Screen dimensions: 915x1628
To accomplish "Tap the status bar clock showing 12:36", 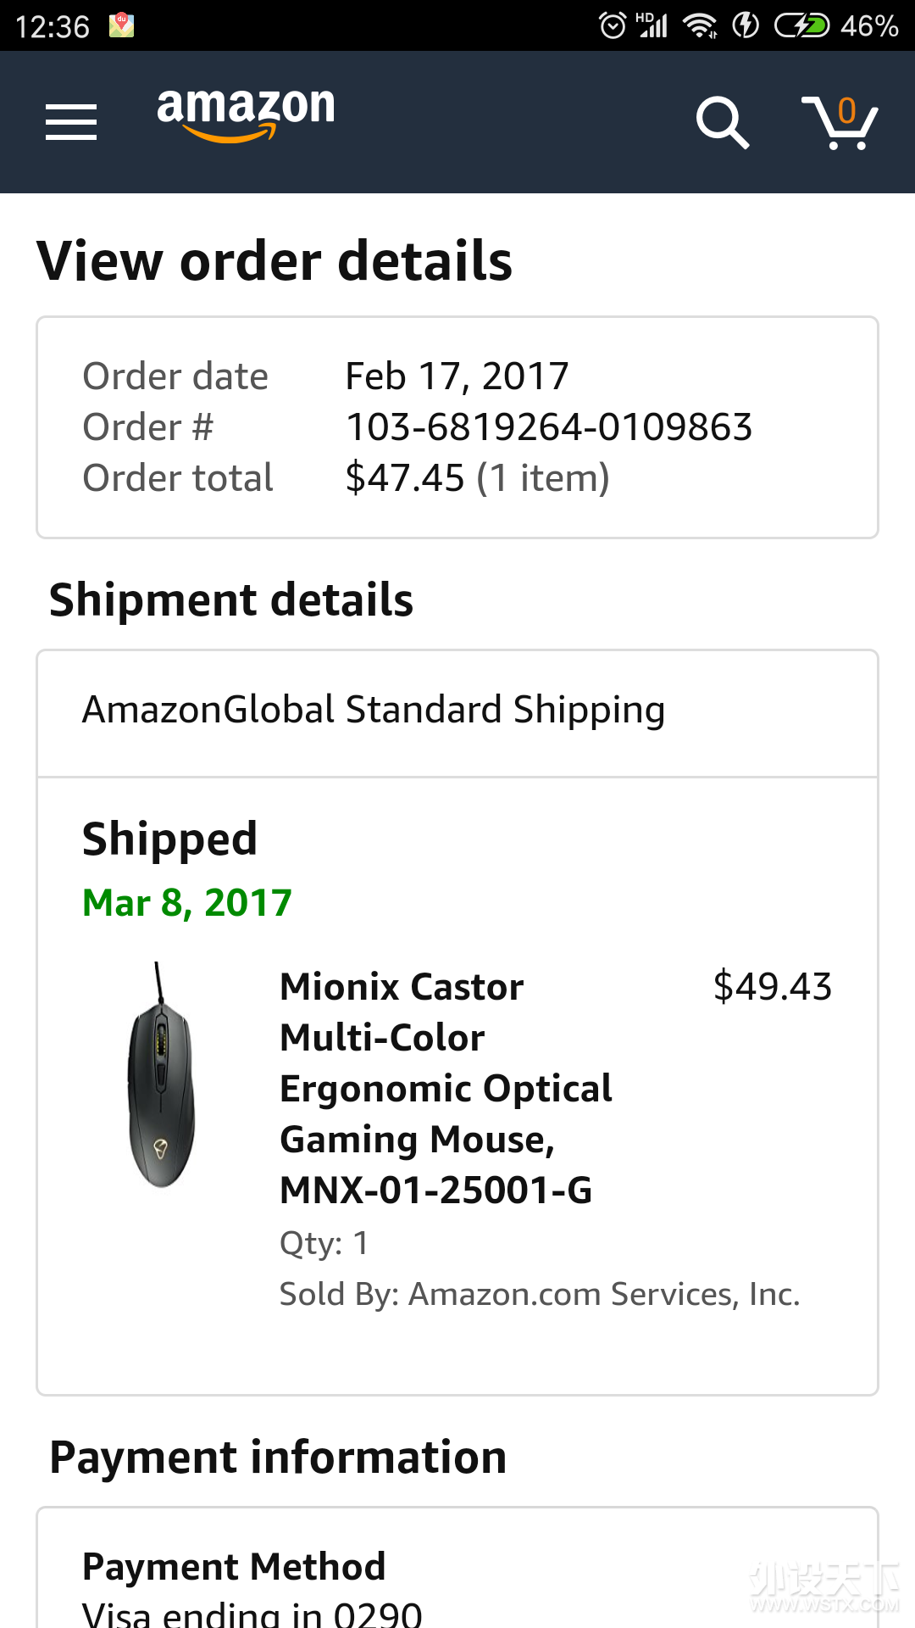I will pos(53,26).
